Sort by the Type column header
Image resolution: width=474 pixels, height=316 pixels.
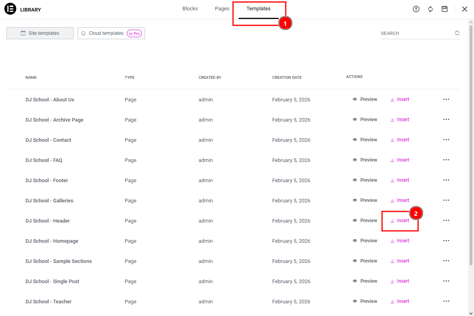pos(129,78)
